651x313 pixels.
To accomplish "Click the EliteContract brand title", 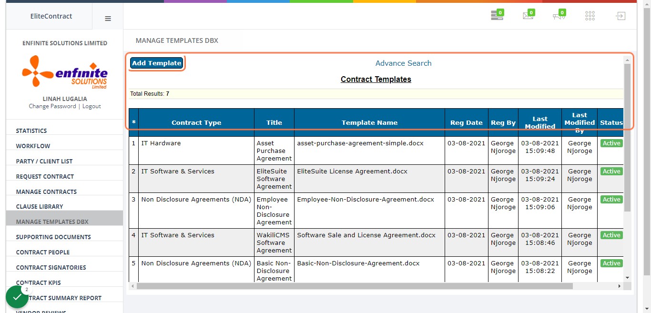I will [51, 16].
